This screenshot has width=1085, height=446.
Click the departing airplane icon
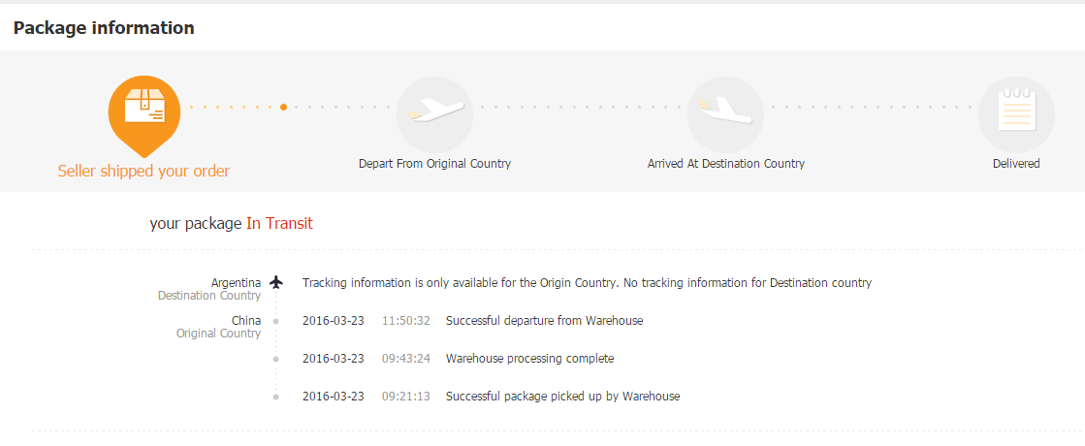(x=434, y=112)
